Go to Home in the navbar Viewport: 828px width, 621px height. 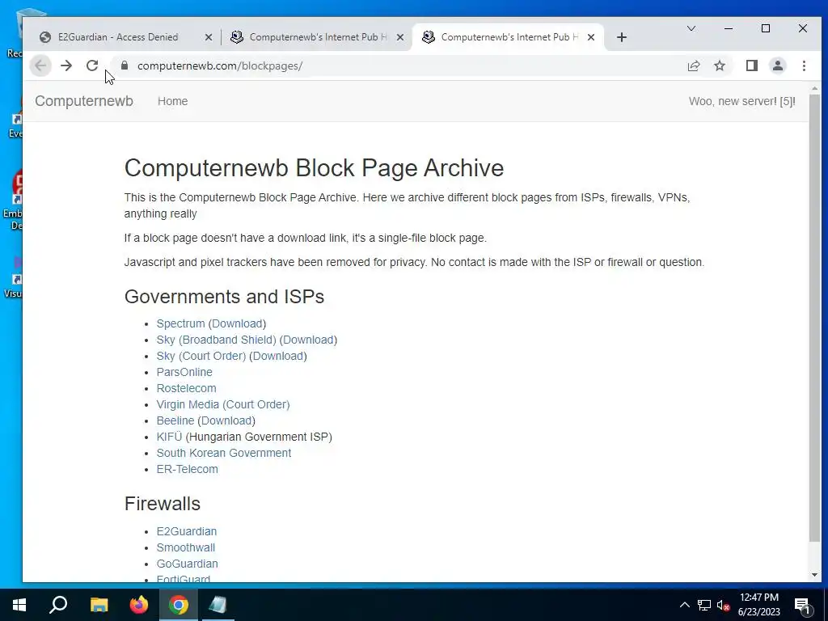[x=173, y=101]
